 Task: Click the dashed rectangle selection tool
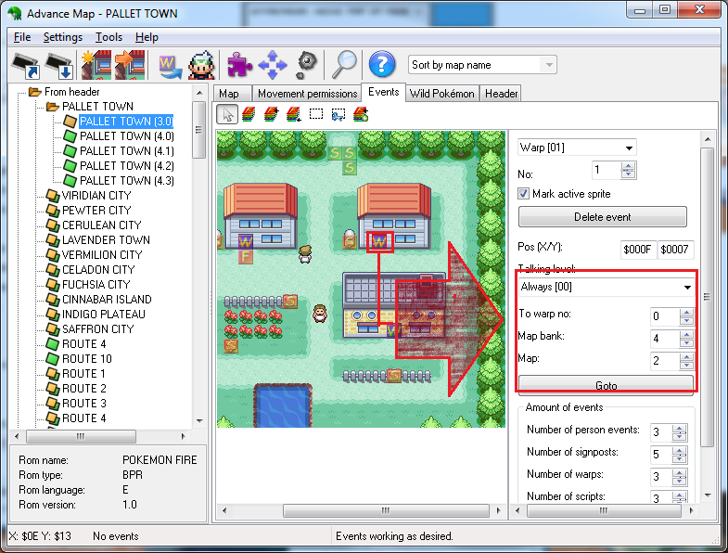(316, 114)
